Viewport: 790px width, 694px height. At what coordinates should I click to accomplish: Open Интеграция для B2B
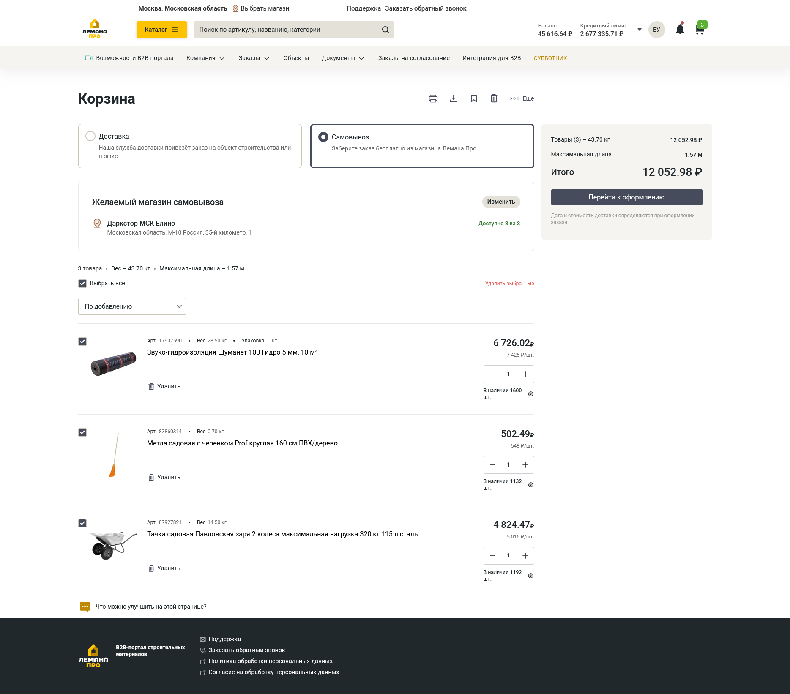coord(492,58)
